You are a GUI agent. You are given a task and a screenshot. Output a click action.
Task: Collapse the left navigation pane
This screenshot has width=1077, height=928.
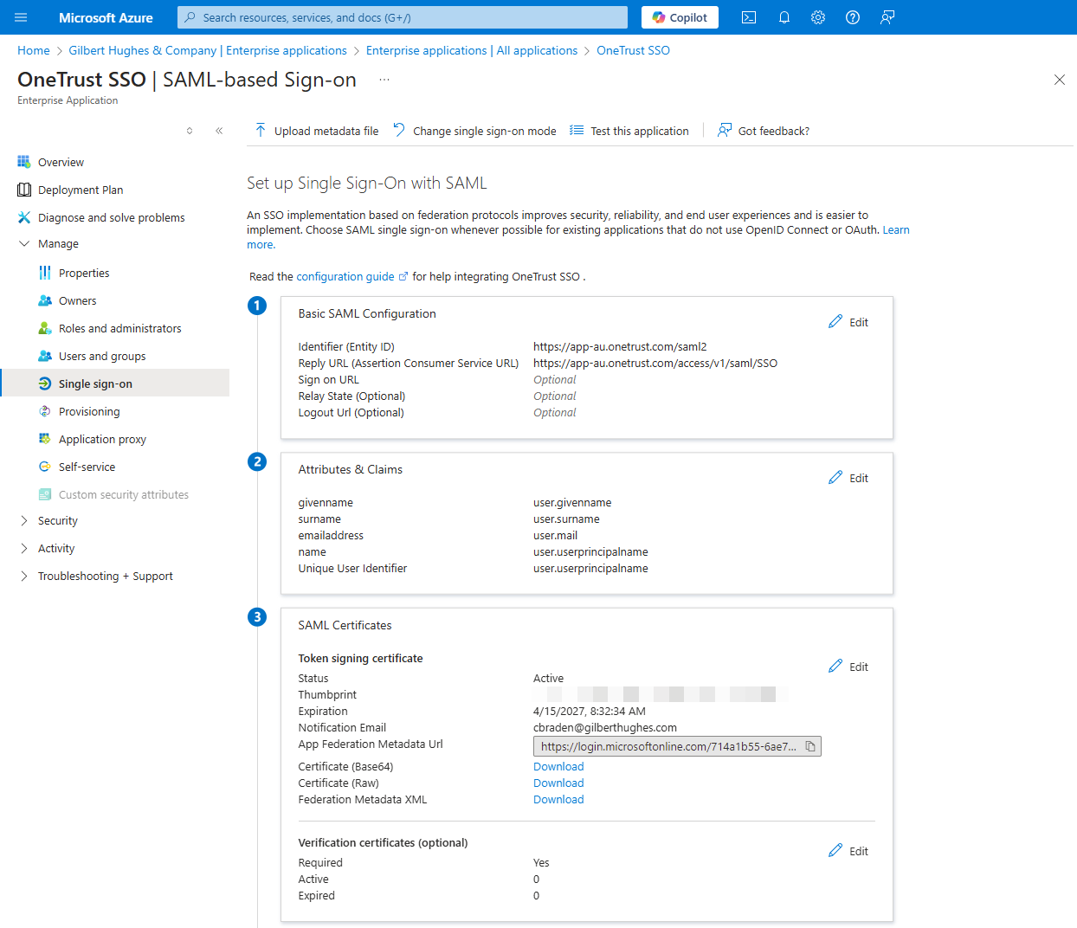218,130
